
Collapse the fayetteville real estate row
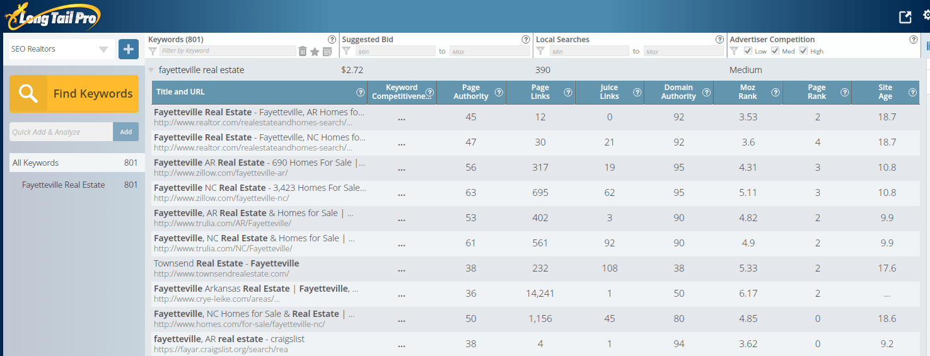click(x=151, y=71)
